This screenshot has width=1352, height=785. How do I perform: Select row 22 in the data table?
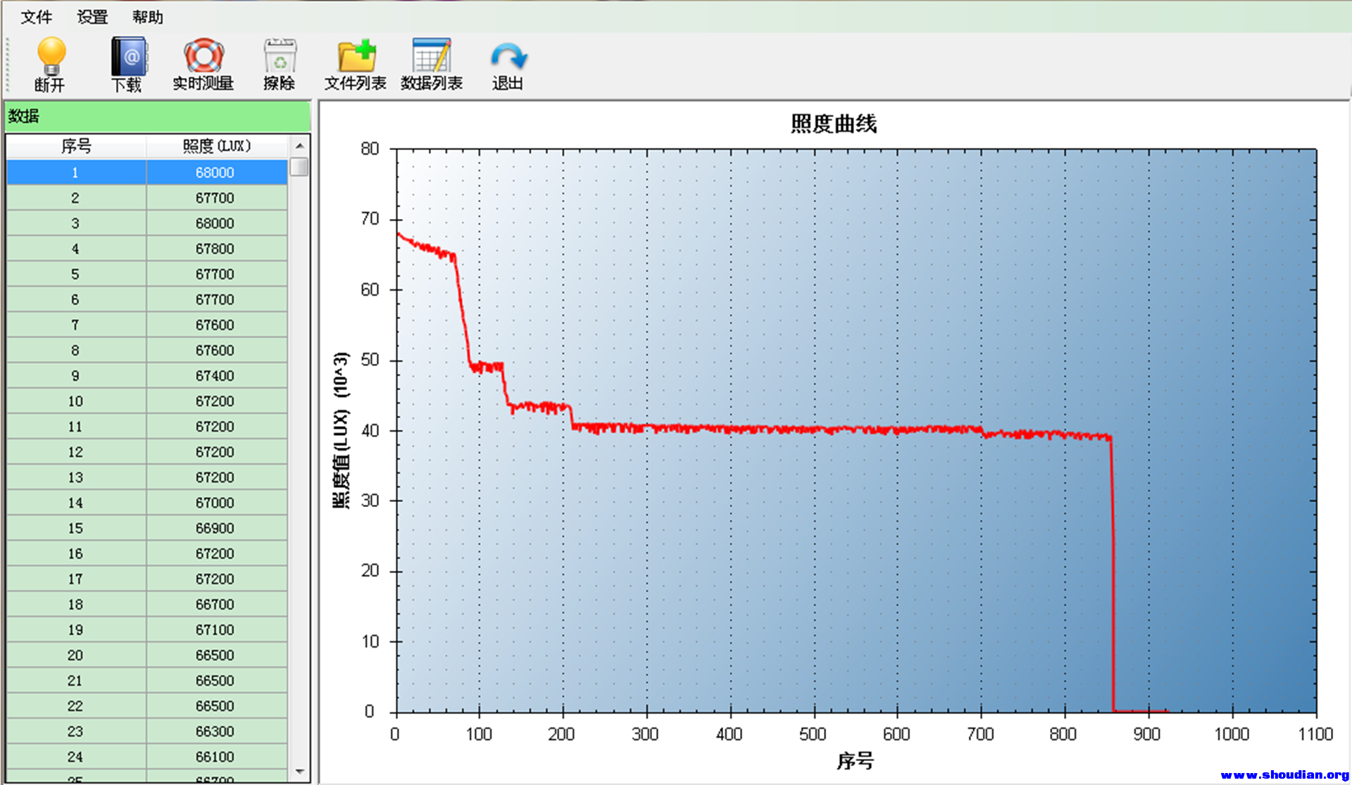(147, 705)
